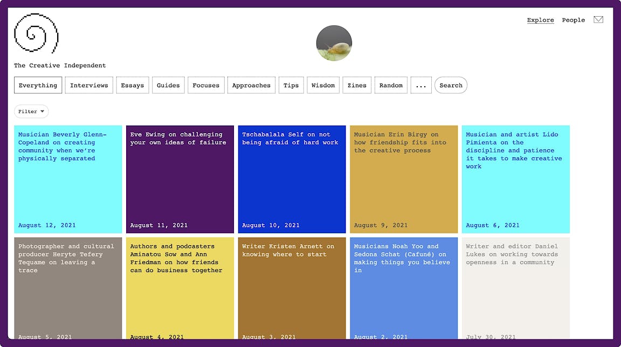The height and width of the screenshot is (347, 621).
Task: Read the Kristen Arnett article tile
Action: tap(292, 288)
